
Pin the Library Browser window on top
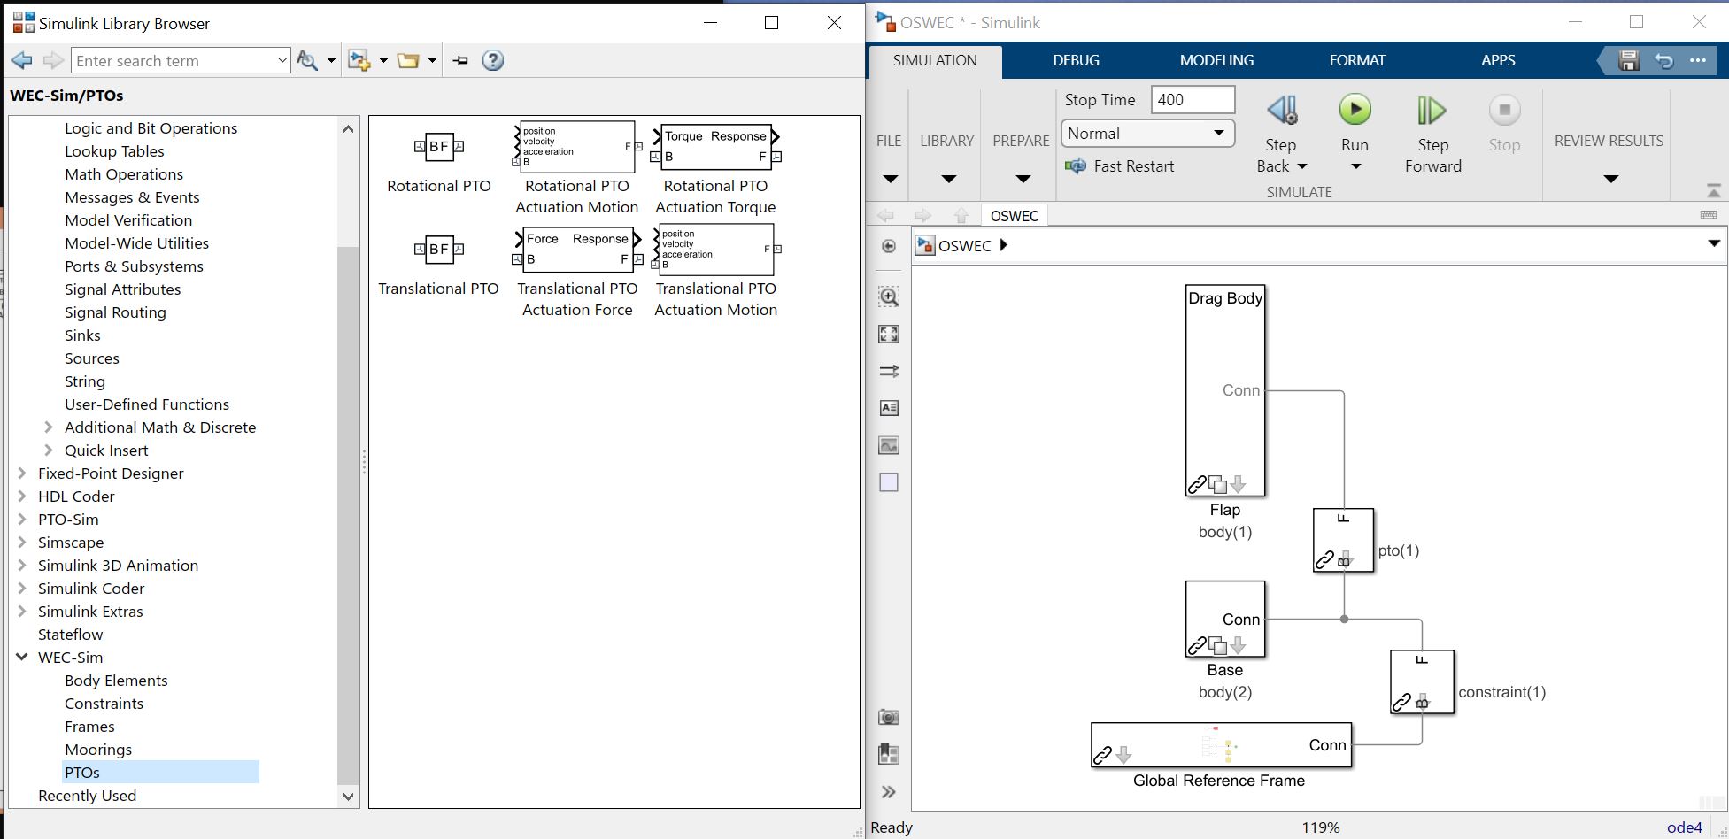[460, 60]
